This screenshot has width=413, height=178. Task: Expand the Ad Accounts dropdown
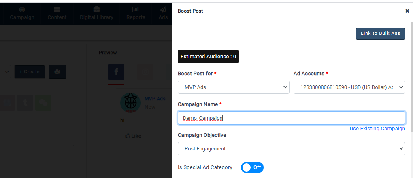coord(349,87)
